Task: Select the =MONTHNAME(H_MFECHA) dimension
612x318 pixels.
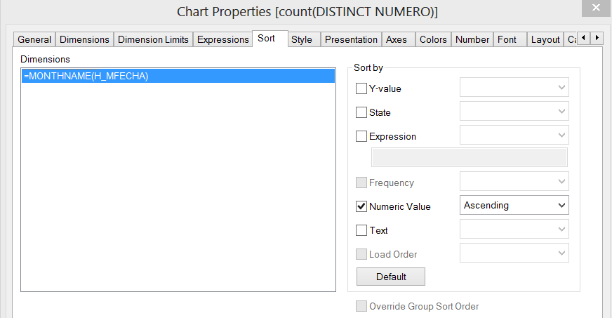Action: [86, 77]
